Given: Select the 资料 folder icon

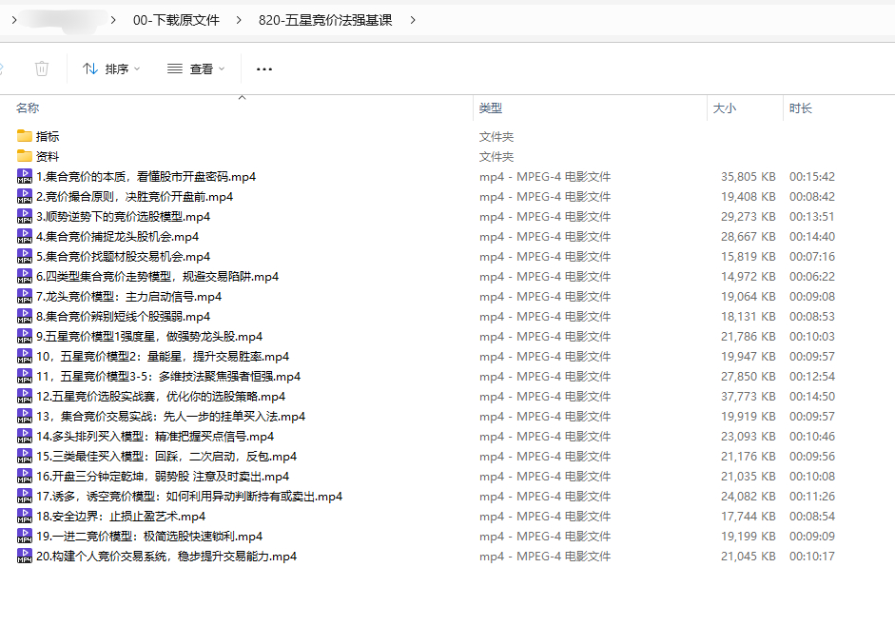Looking at the screenshot, I should coord(25,156).
